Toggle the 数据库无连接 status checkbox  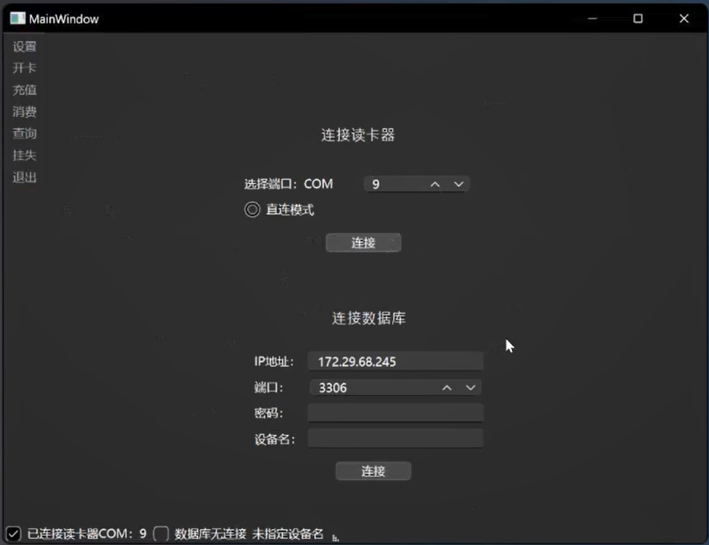(x=161, y=532)
